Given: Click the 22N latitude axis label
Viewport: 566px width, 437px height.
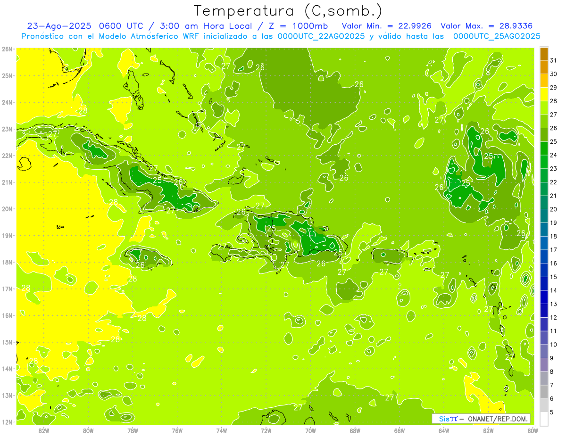Looking at the screenshot, I should click(x=7, y=156).
